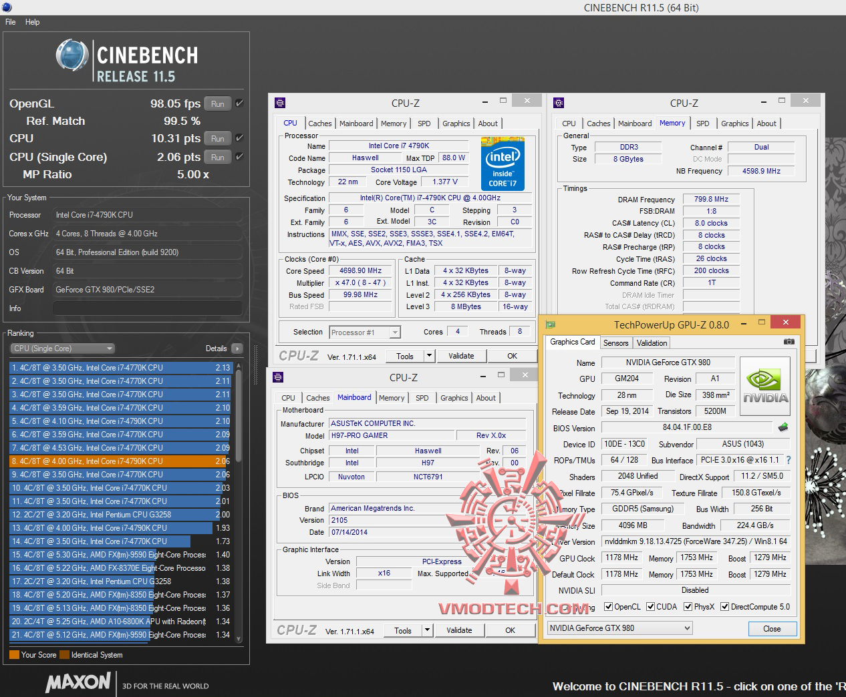
Task: Toggle the CPU test checkbox
Action: [239, 138]
